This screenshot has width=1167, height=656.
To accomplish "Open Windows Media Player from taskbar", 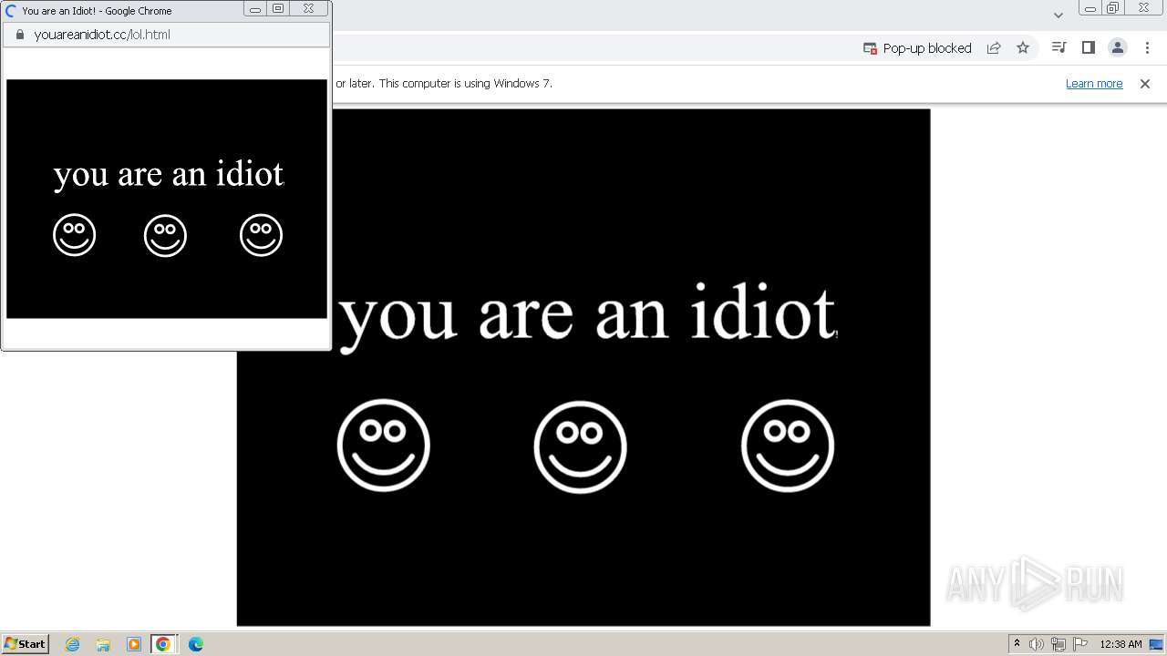I will pos(133,644).
